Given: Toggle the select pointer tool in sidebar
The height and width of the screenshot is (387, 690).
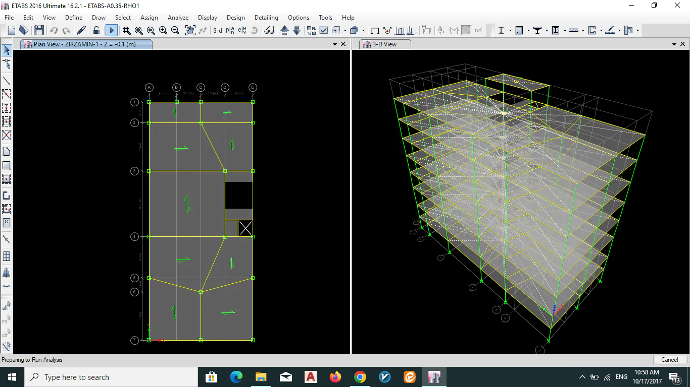Looking at the screenshot, I should [x=7, y=50].
